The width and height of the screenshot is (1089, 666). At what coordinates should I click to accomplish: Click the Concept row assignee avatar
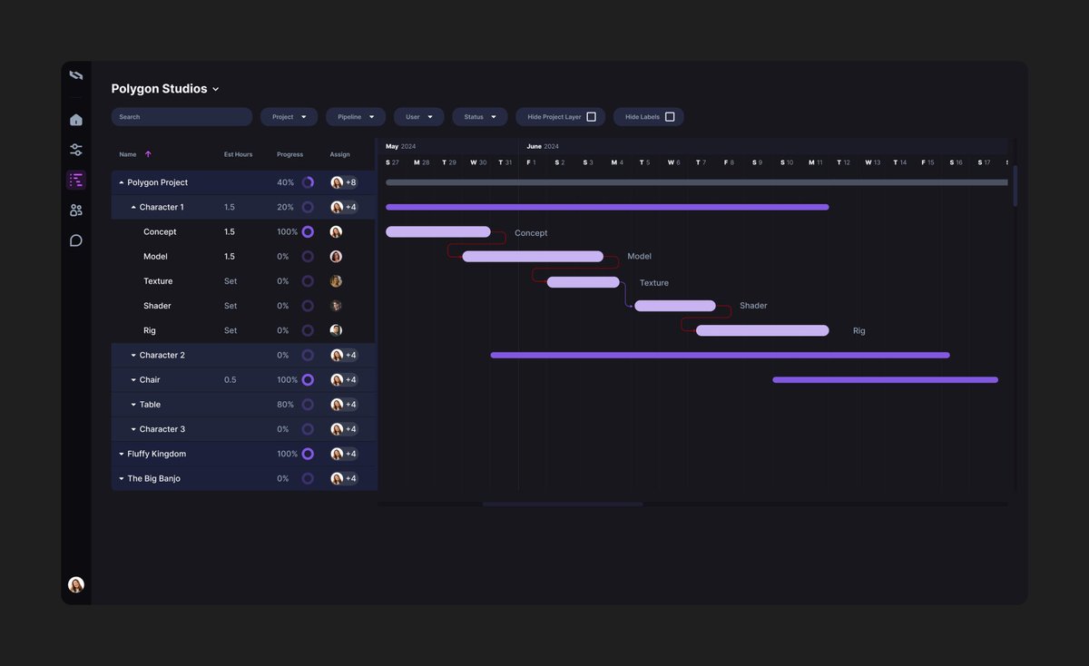click(336, 232)
